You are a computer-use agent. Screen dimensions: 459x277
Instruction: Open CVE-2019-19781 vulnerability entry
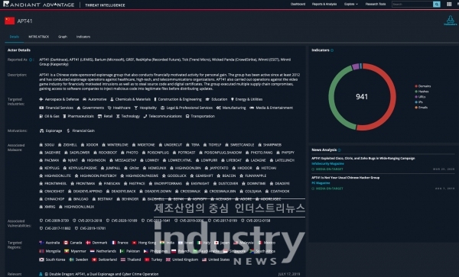[x=90, y=228]
